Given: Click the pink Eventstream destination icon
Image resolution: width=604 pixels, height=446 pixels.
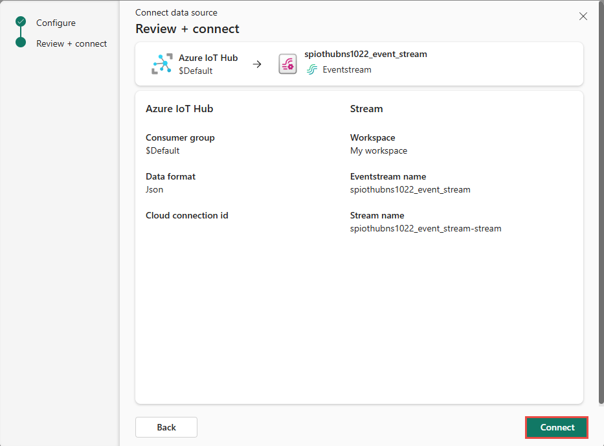Looking at the screenshot, I should pyautogui.click(x=287, y=64).
